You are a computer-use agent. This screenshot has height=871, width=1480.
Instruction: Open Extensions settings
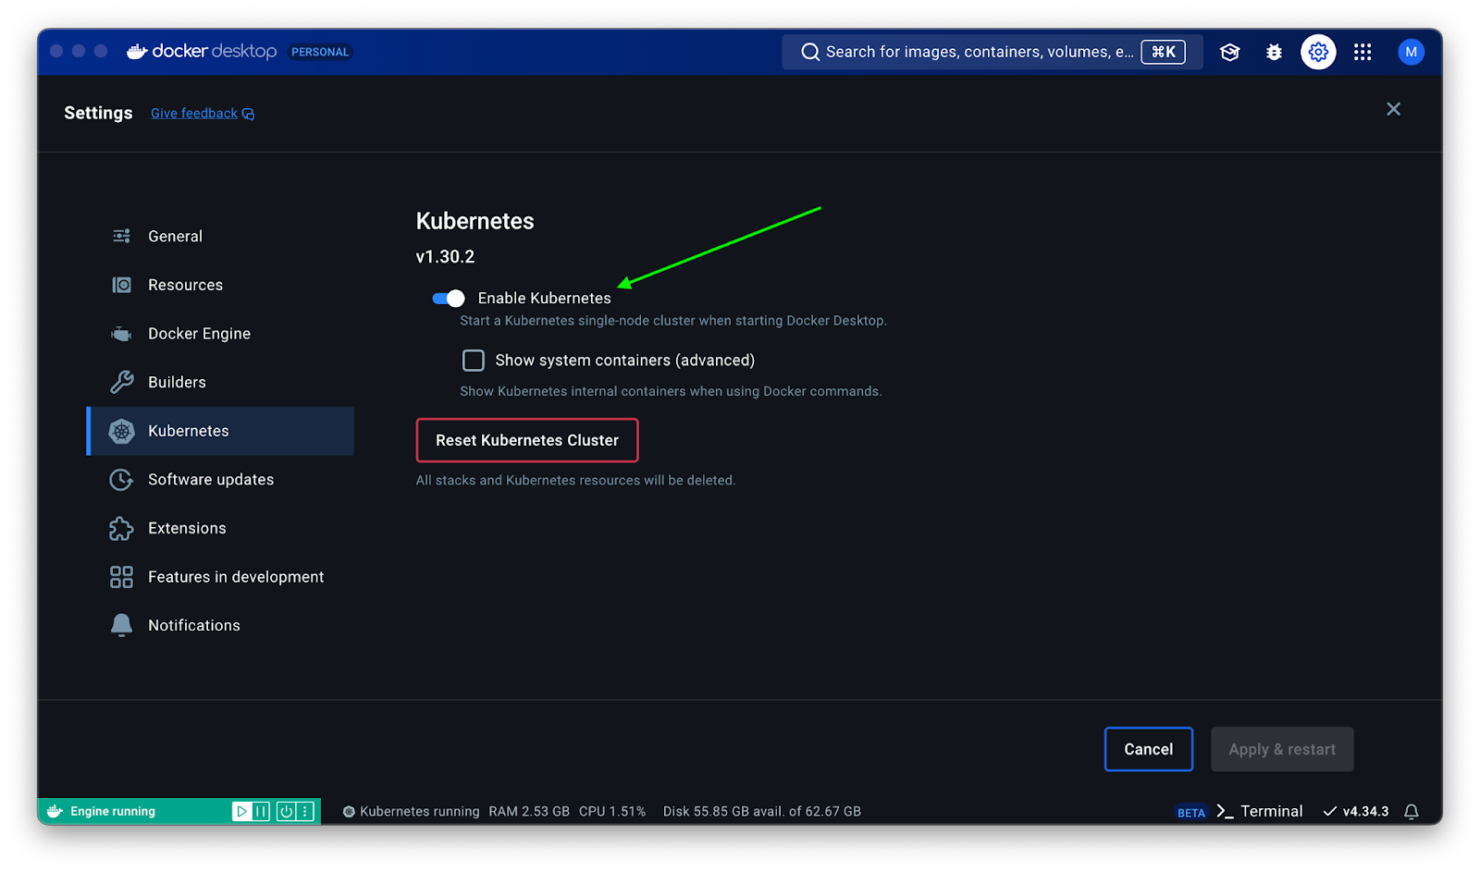(x=220, y=528)
